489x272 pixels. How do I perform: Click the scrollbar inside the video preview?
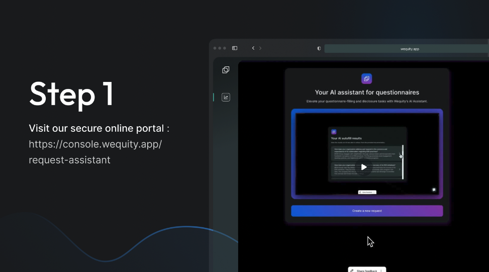[x=403, y=162]
